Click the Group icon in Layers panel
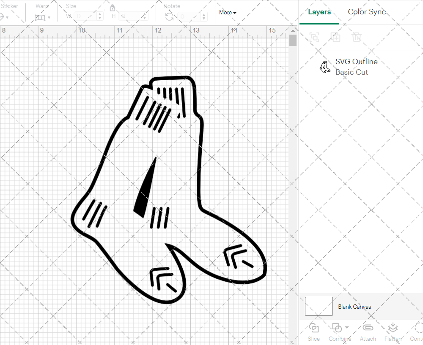 [x=314, y=37]
